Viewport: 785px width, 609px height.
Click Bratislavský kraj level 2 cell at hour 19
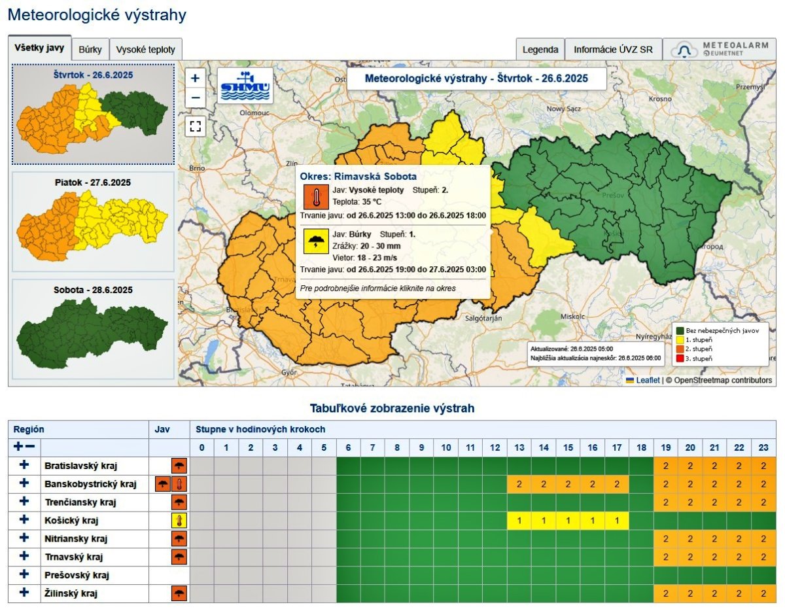[x=665, y=466]
